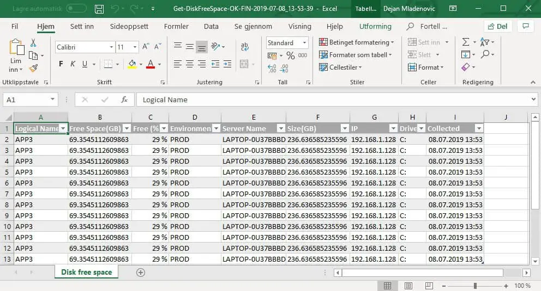Increase font size with larger A icon
Screen dimensions: 541x291
(x=146, y=46)
